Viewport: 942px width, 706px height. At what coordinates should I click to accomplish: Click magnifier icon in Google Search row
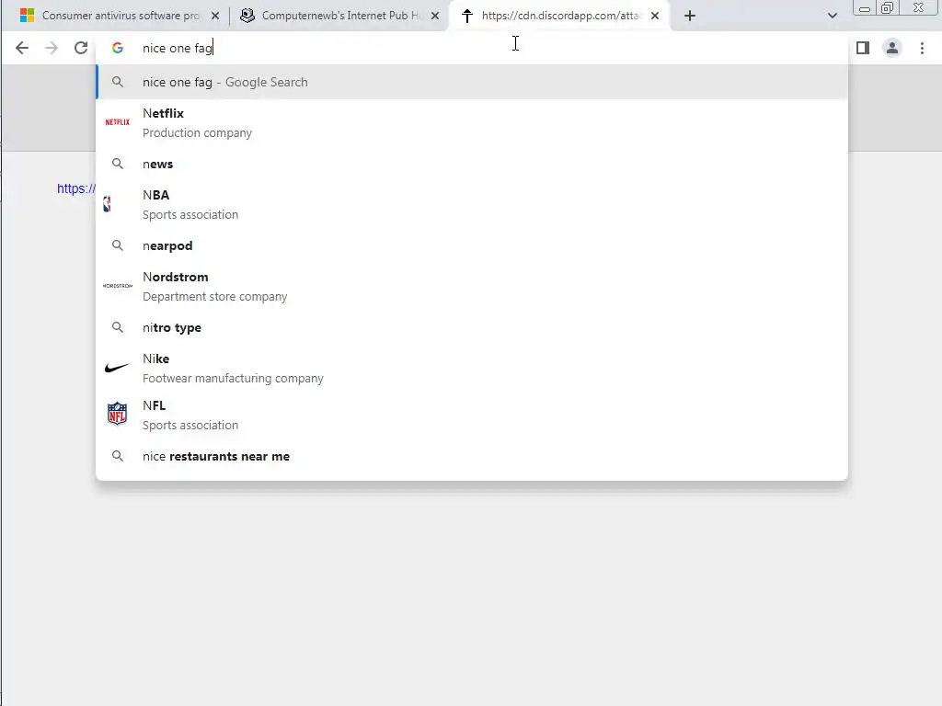coord(118,82)
